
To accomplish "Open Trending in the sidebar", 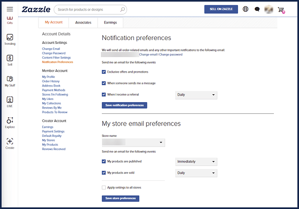I will coord(10,40).
